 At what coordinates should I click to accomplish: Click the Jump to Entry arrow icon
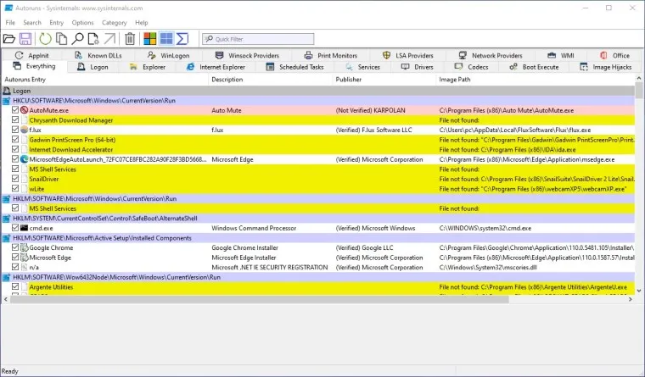point(109,39)
